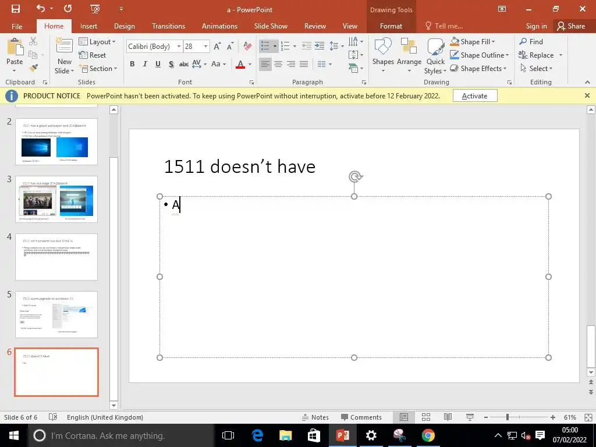596x447 pixels.
Task: Switch to Reading View
Action: click(x=448, y=417)
